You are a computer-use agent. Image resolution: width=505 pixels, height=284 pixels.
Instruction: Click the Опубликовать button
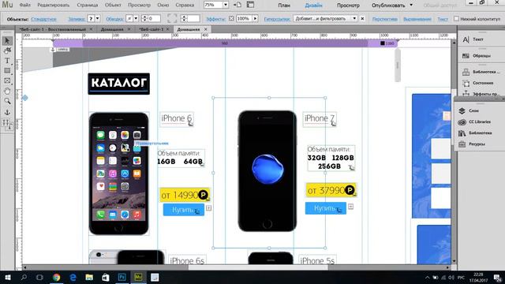pos(388,6)
